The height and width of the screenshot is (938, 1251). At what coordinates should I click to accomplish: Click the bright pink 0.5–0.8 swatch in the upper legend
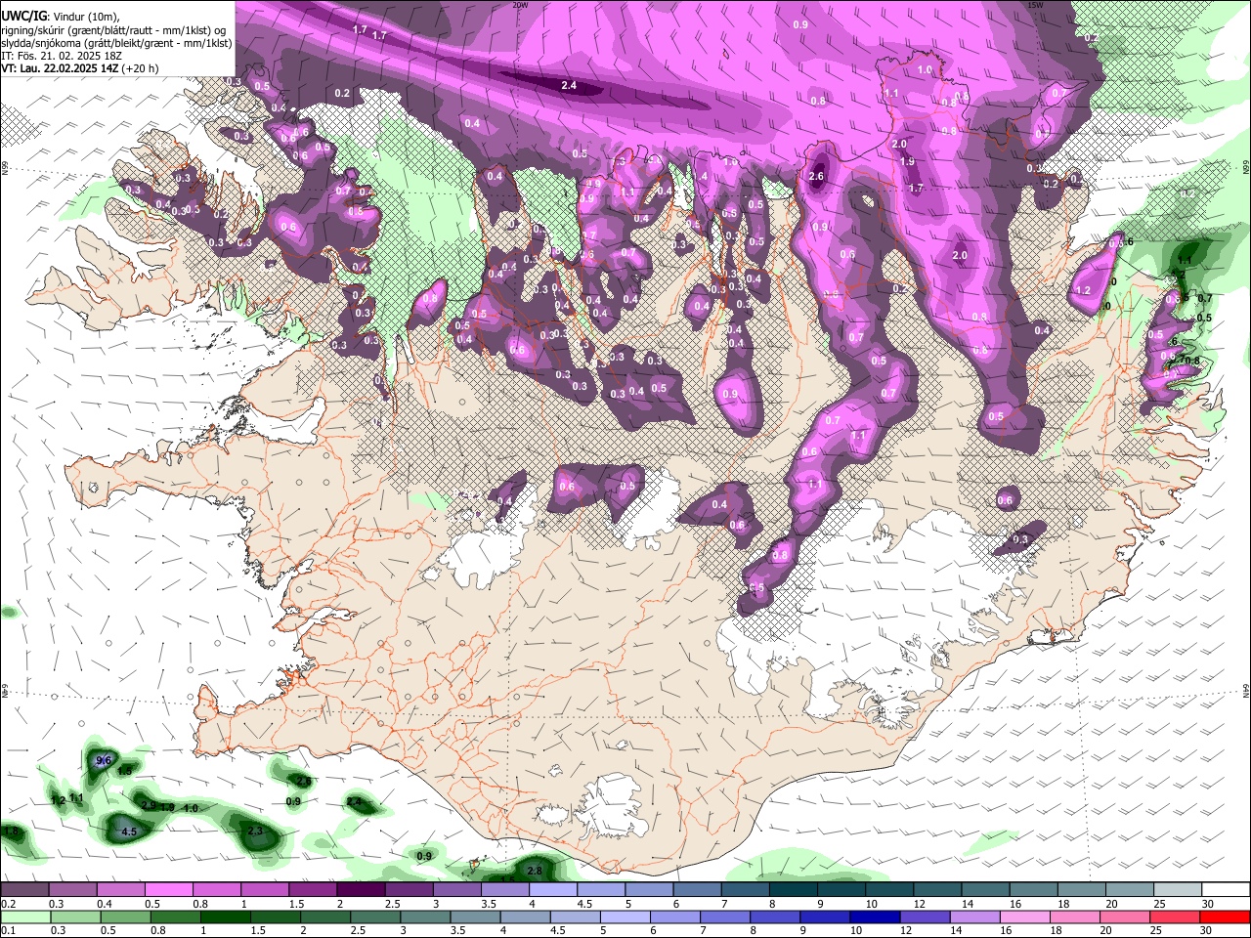pyautogui.click(x=168, y=890)
